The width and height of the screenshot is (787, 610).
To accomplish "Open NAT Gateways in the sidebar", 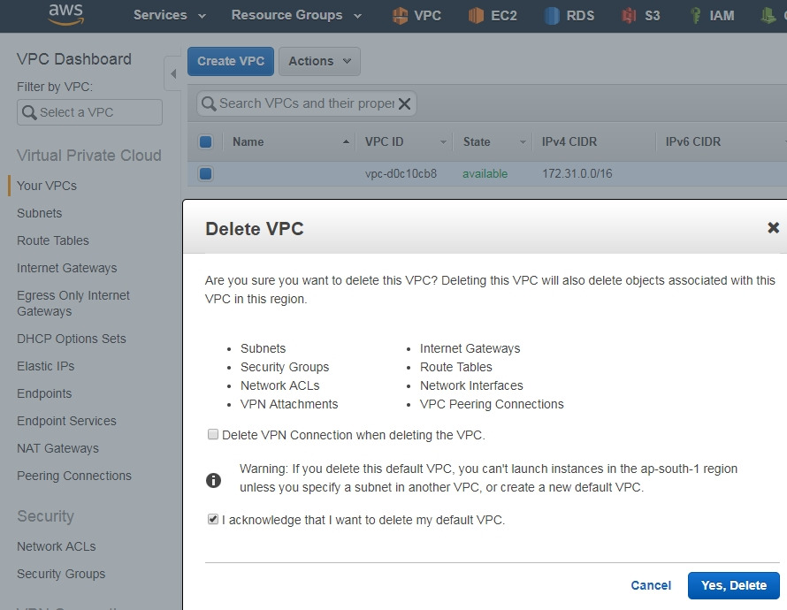I will click(x=57, y=448).
